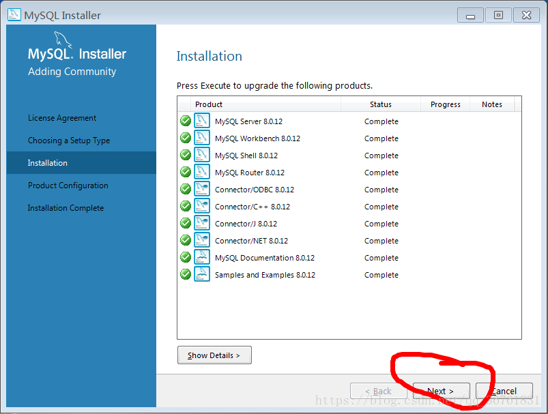Click Complete status for MySQL Shell

(381, 156)
